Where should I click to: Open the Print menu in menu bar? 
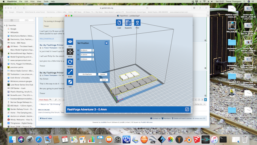tap(33, 2)
